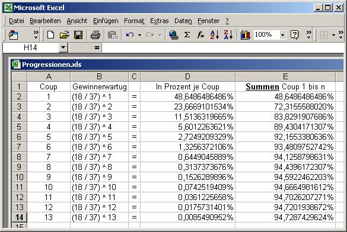Select column D header
Image resolution: width=347 pixels, height=232 pixels.
[x=187, y=76]
